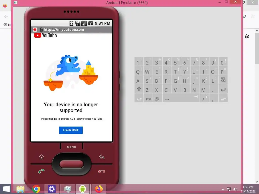
Task: Click the spacebar key
Action: (181, 98)
